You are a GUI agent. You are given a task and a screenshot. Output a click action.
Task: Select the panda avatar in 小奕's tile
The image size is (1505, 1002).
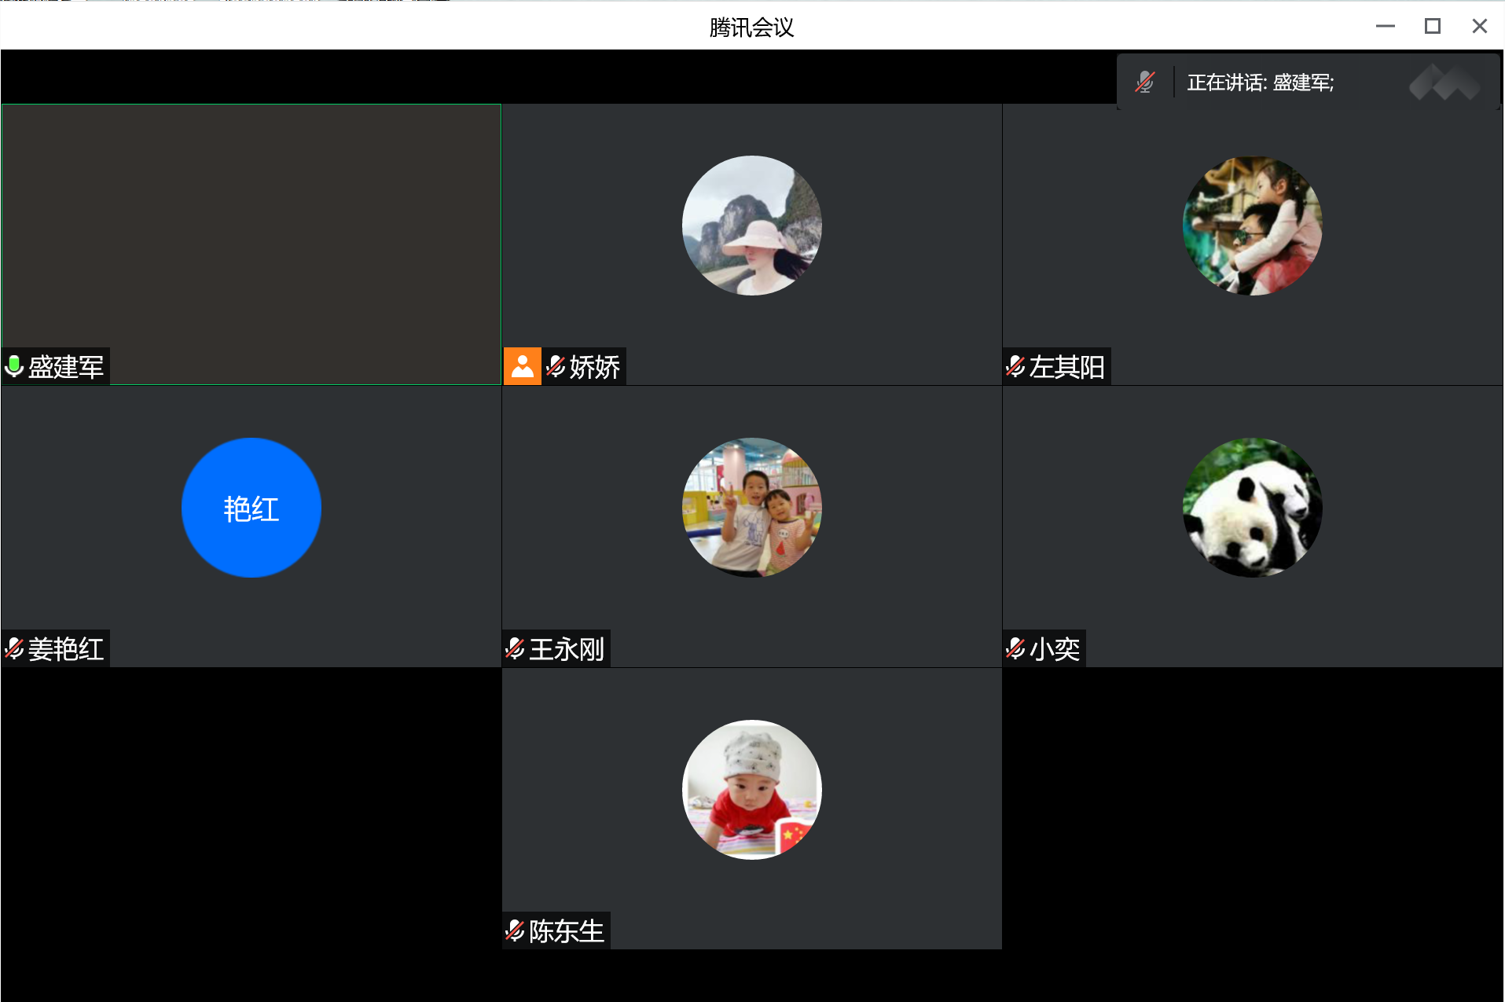[1252, 508]
